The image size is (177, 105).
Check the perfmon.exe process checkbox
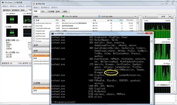pyautogui.click(x=34, y=36)
